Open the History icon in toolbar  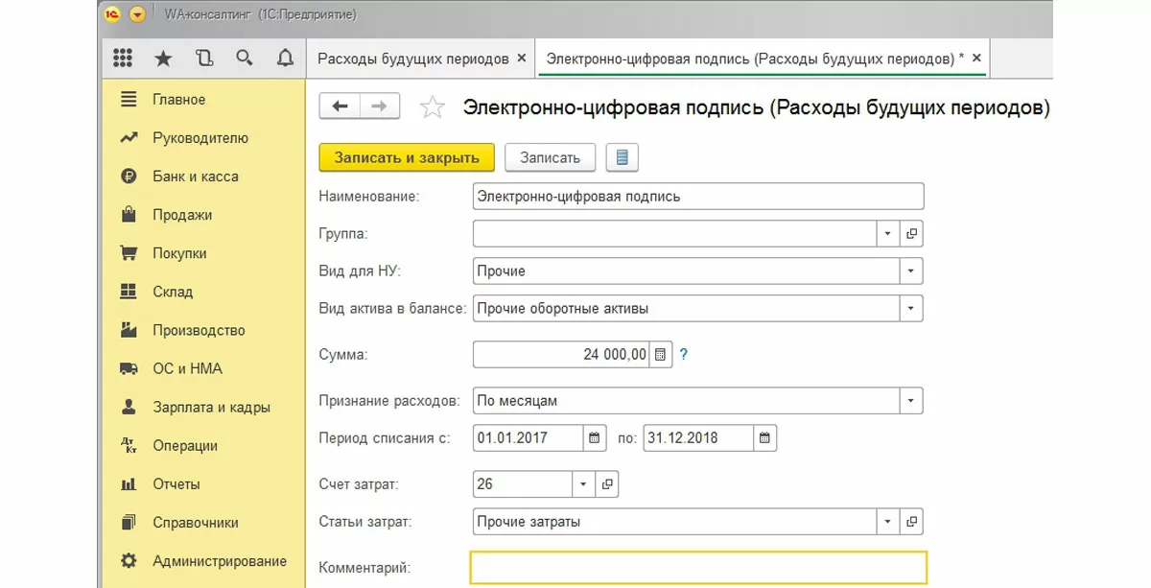pos(203,59)
